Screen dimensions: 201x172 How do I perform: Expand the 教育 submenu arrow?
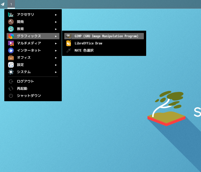(56, 29)
